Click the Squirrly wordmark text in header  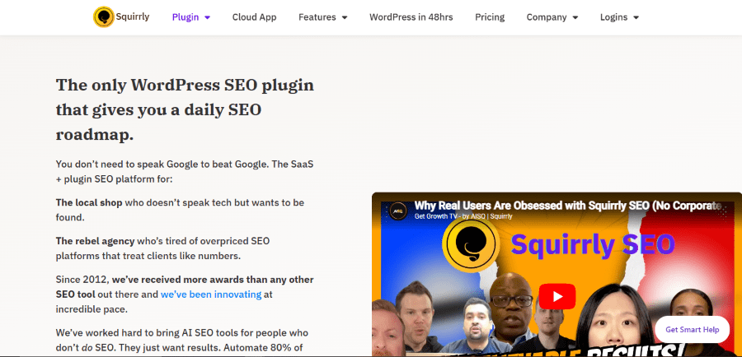(x=134, y=16)
